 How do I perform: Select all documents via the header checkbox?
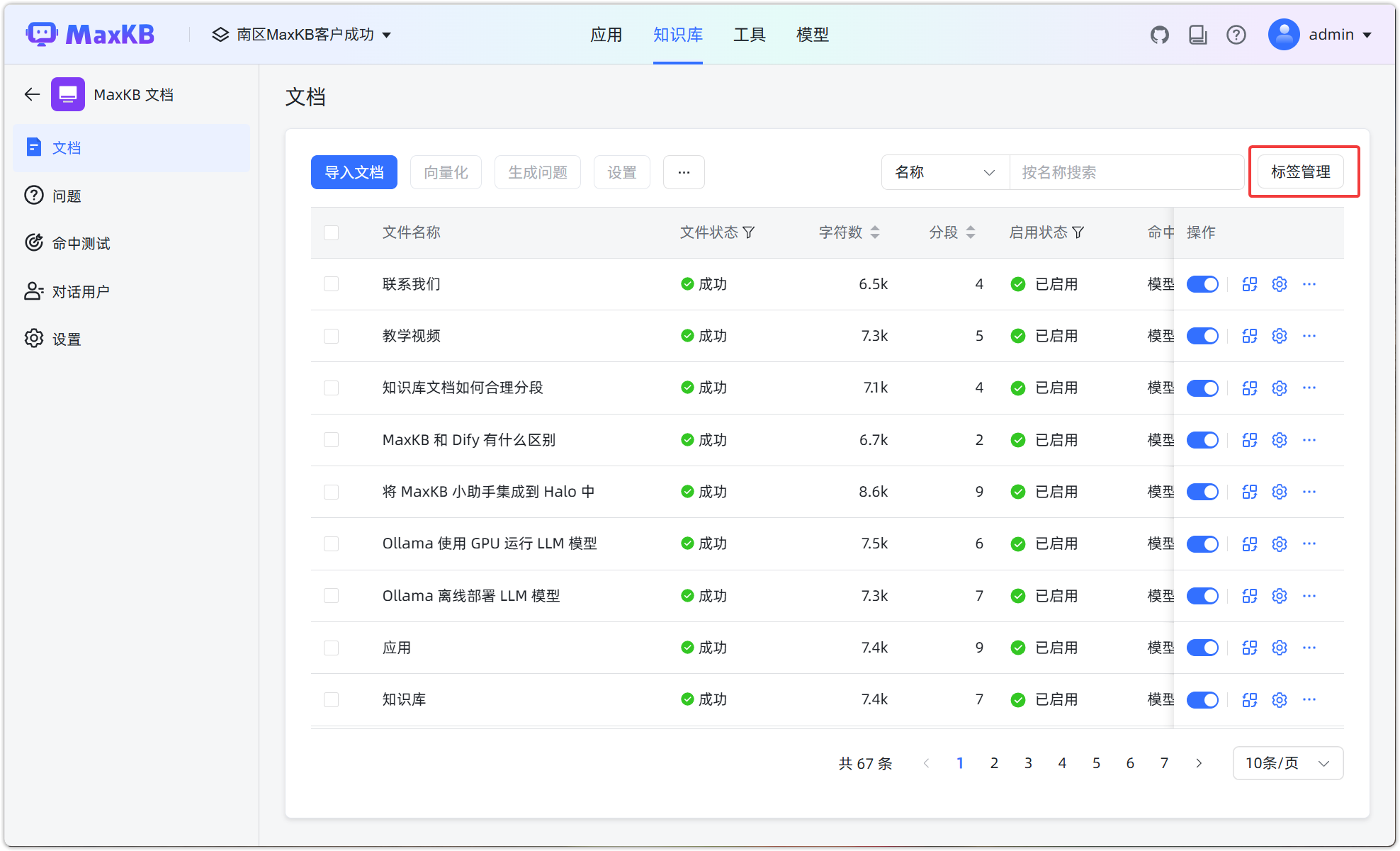331,232
